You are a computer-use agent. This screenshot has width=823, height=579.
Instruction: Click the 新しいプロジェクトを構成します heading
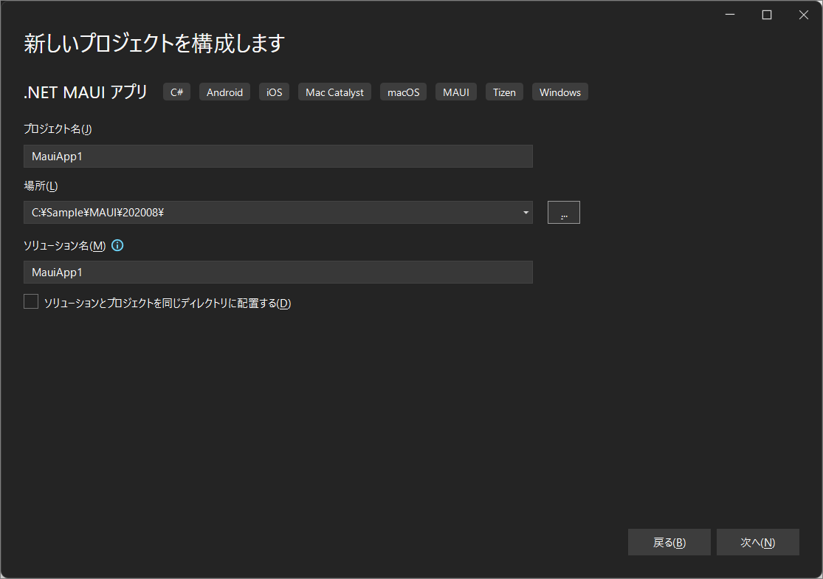click(x=154, y=43)
